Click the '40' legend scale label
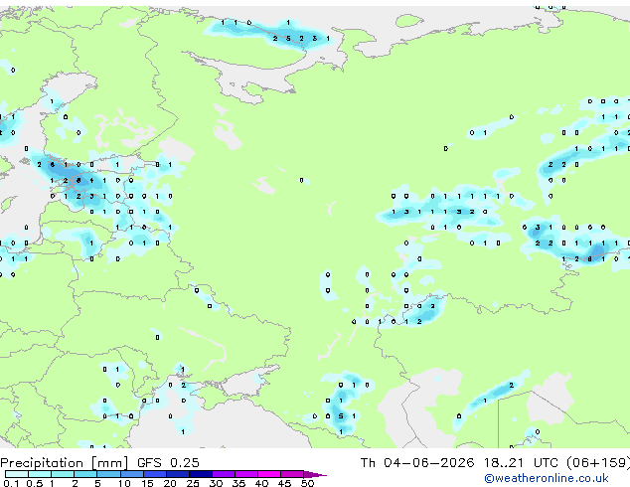630x487 pixels. coord(261,483)
